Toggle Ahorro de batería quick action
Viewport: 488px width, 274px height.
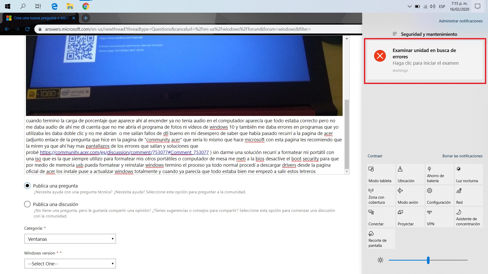439,174
